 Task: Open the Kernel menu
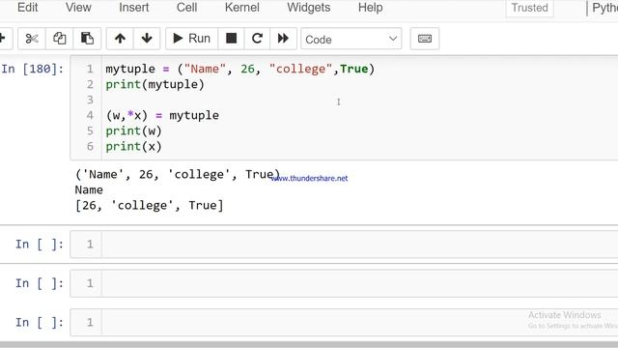click(x=242, y=8)
